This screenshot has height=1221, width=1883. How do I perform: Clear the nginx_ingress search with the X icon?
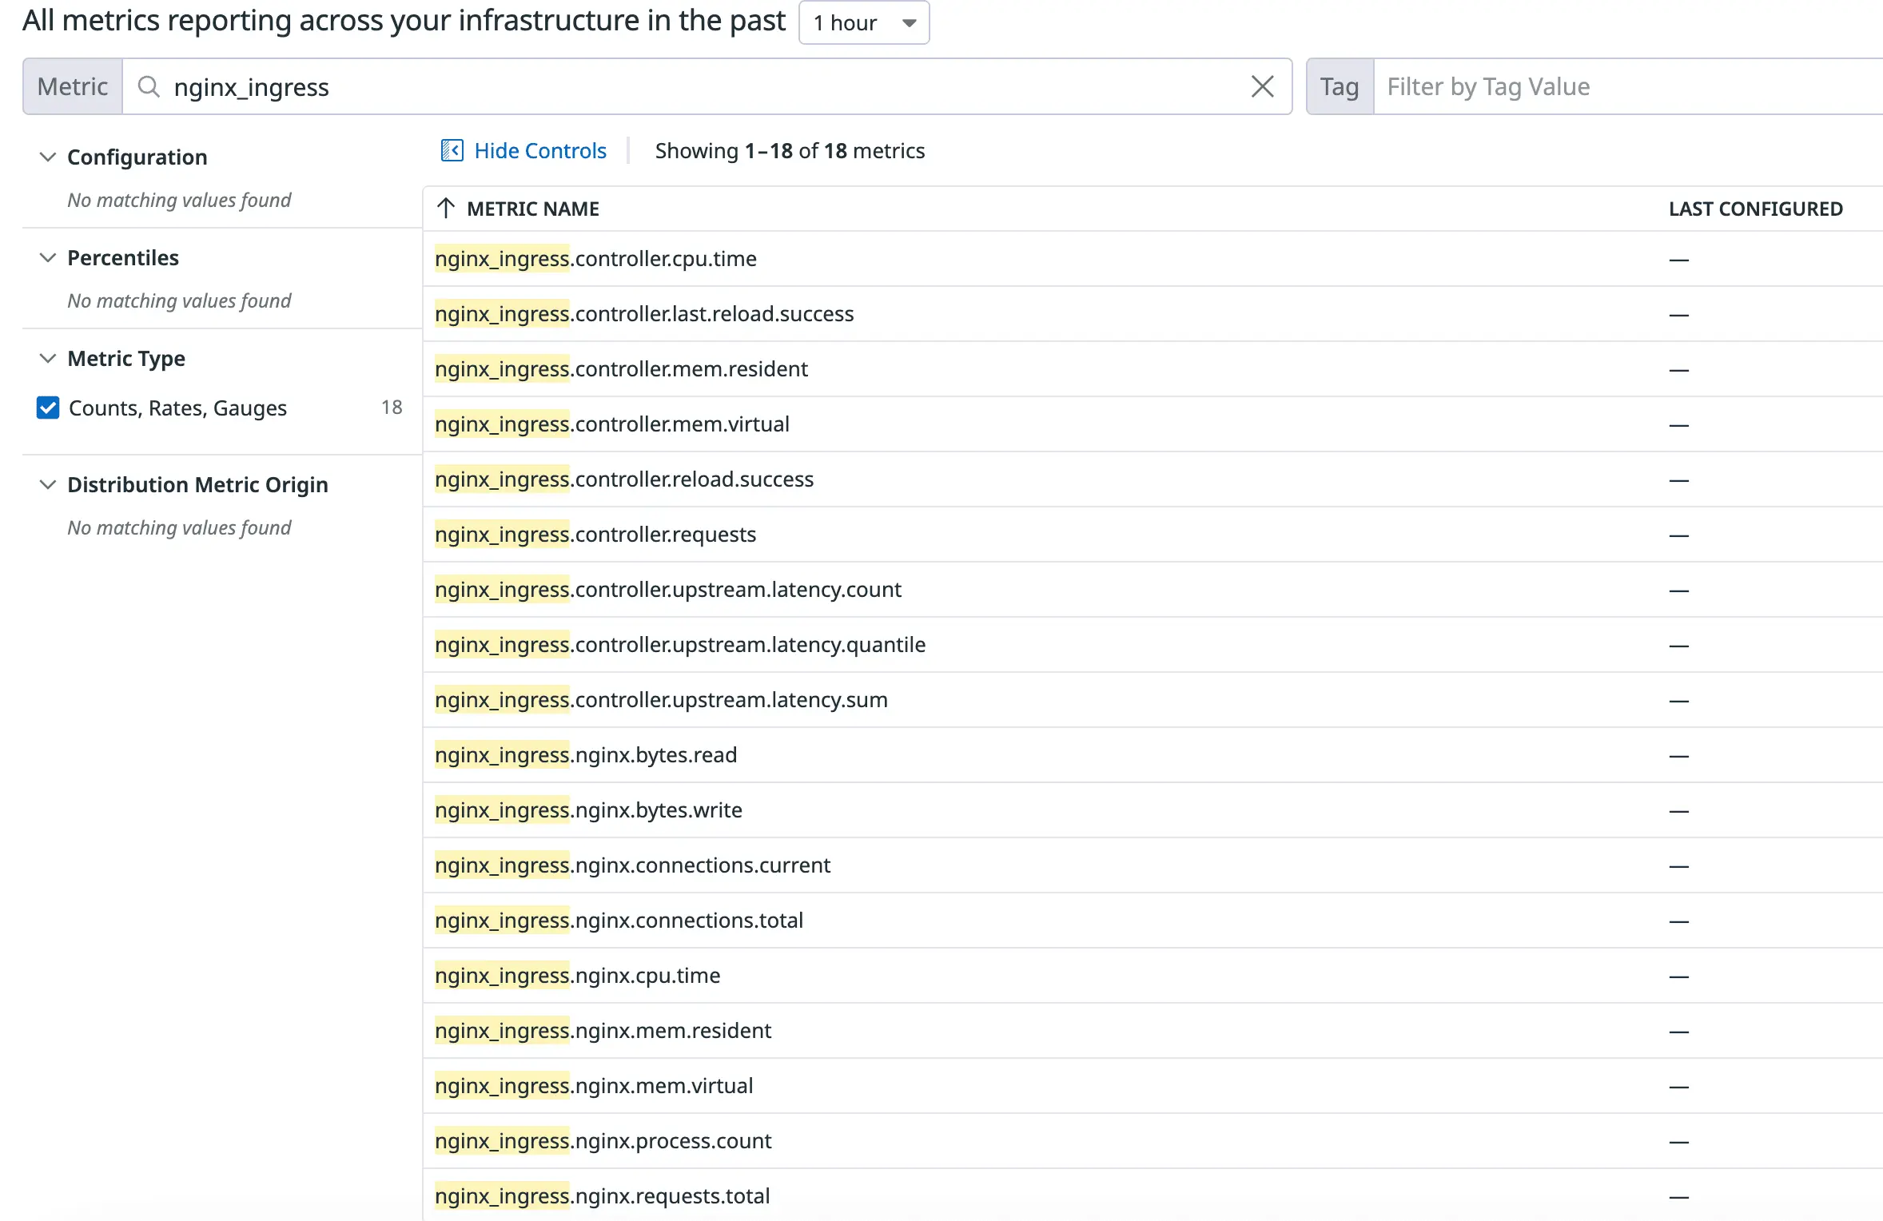point(1262,86)
